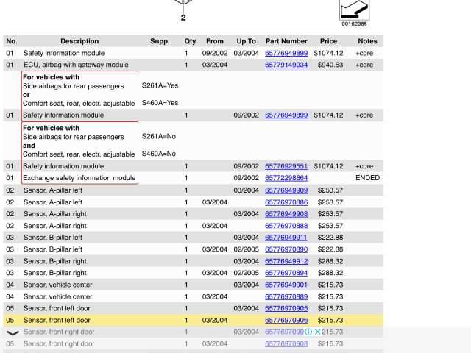The height and width of the screenshot is (353, 471).
Task: Click part number 65776970889
Action: (286, 296)
